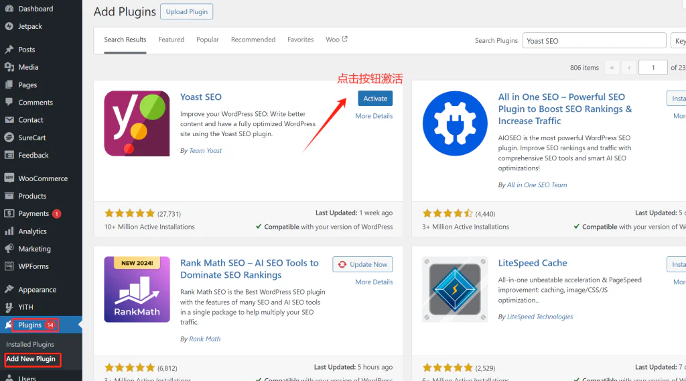
Task: Click the Team Yoast author link
Action: click(x=205, y=150)
